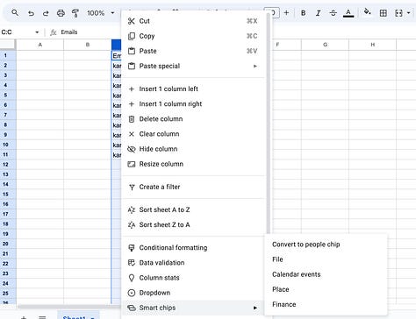Screen dimensions: 416x319
Task: Select column A header
Action: tap(40, 45)
